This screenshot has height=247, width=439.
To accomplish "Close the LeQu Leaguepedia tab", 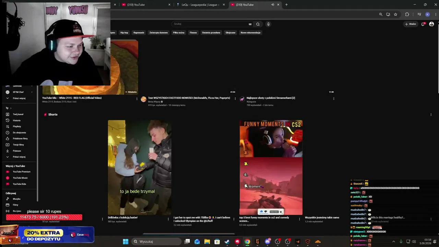I will pos(224,5).
